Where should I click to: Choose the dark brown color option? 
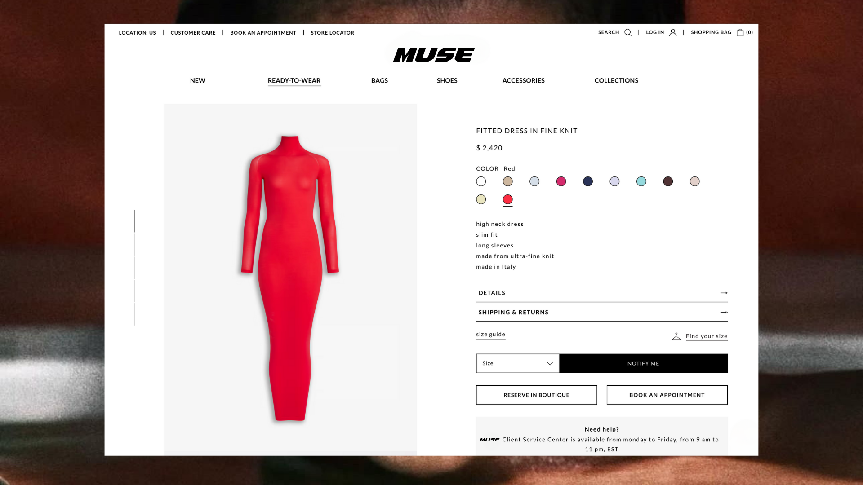click(x=668, y=181)
